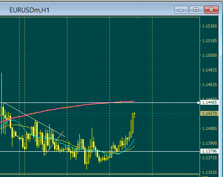Restore down the EURUSDm,H1 chart window

(196, 10)
